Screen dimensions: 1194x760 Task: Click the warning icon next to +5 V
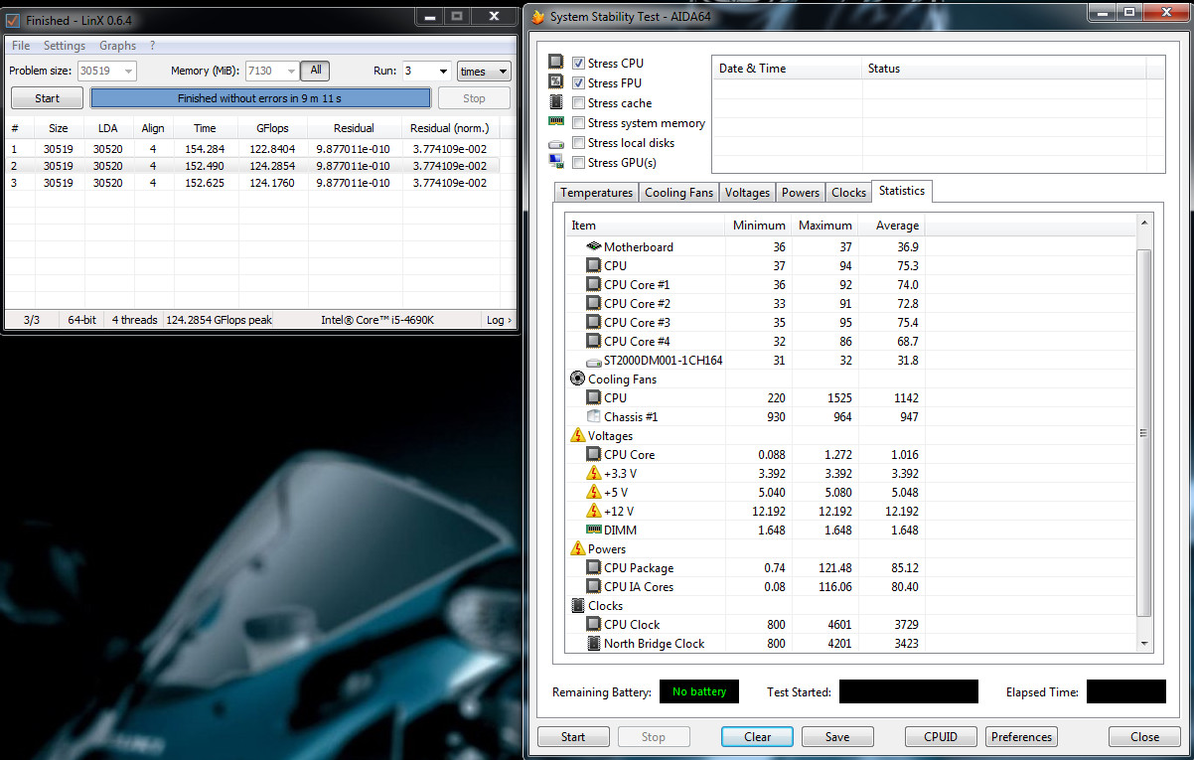594,492
